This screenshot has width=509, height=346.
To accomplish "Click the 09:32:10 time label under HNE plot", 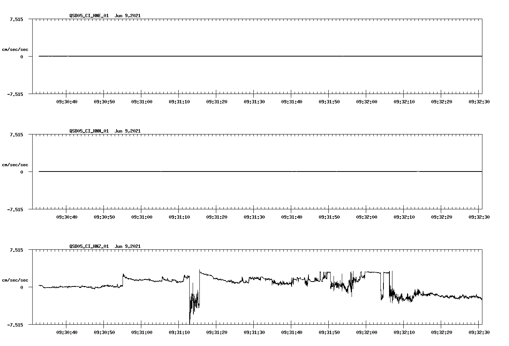I will pos(404,101).
